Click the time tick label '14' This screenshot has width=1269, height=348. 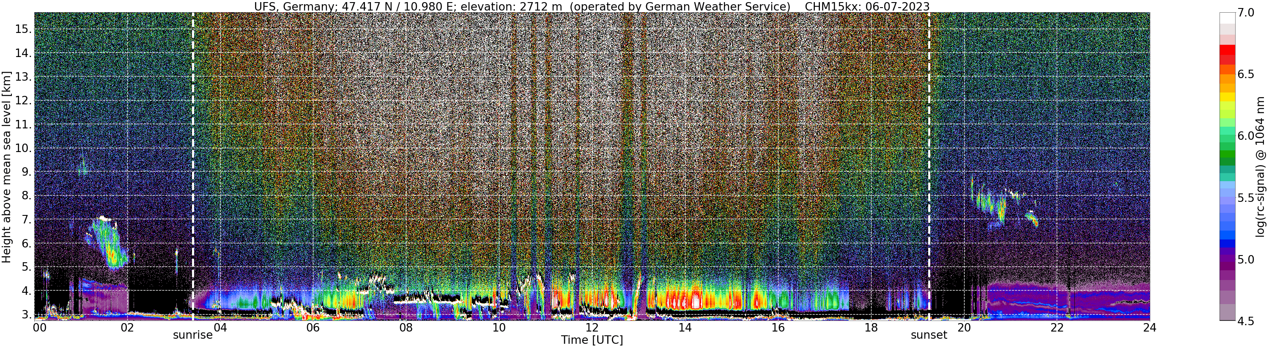(685, 327)
